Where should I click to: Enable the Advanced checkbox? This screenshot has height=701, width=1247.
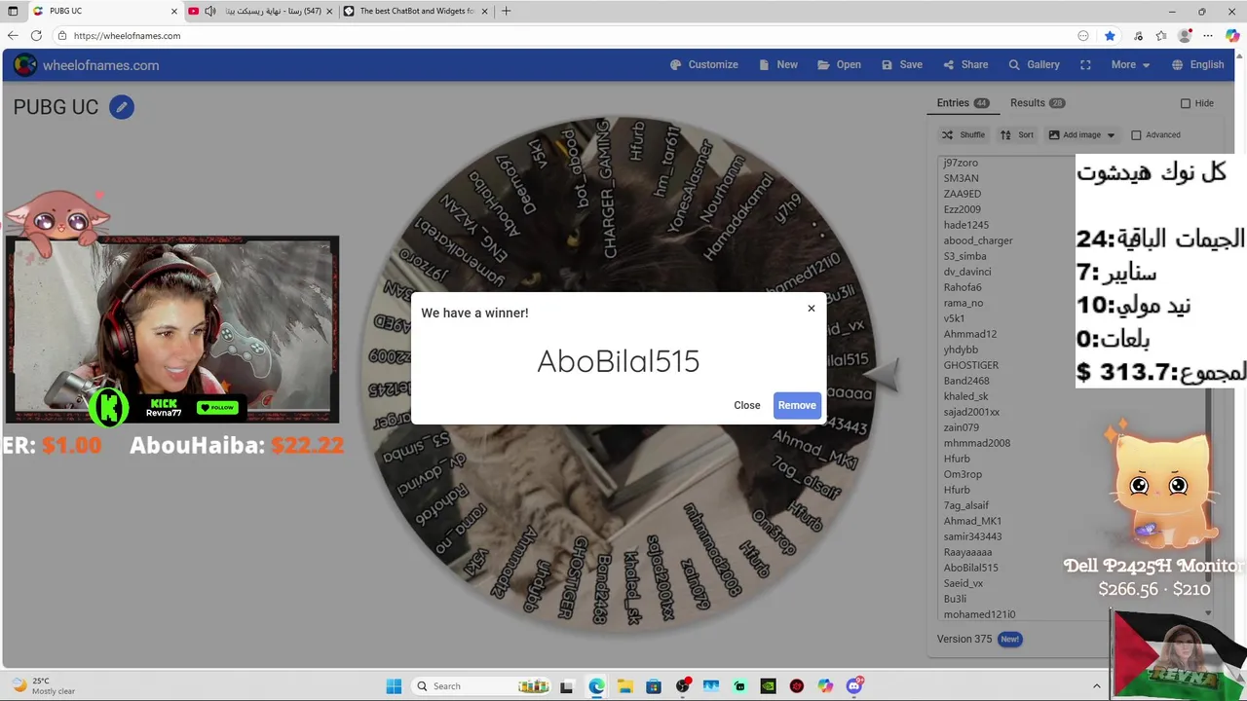pyautogui.click(x=1136, y=135)
